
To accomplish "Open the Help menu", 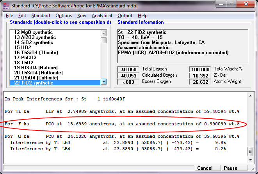I will tap(142, 16).
